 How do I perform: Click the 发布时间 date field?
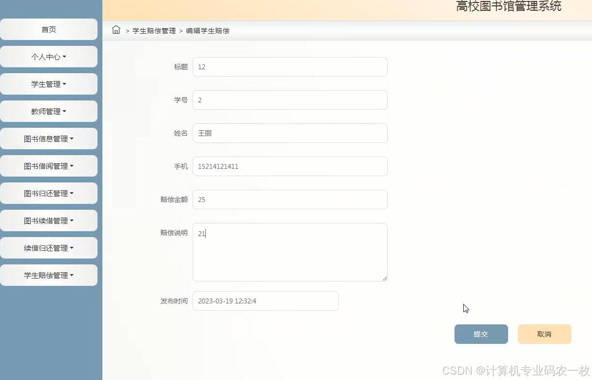coord(265,301)
